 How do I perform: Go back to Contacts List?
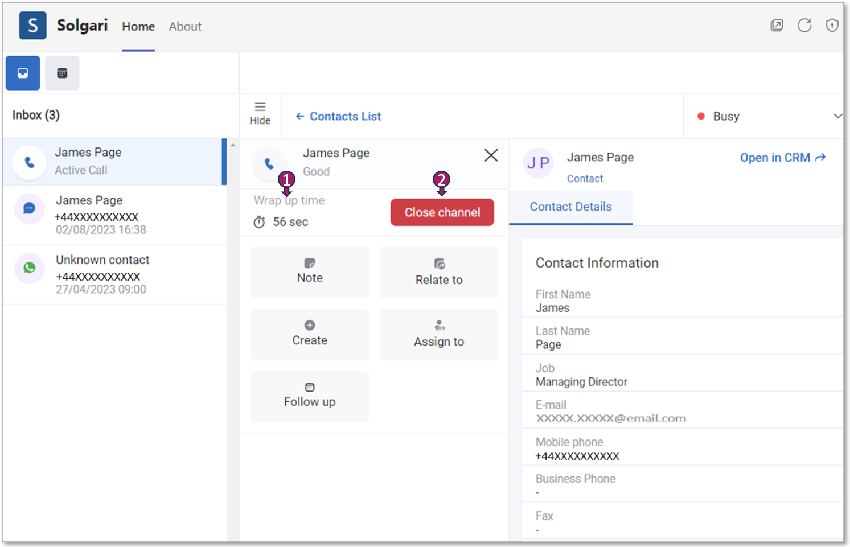pos(339,116)
